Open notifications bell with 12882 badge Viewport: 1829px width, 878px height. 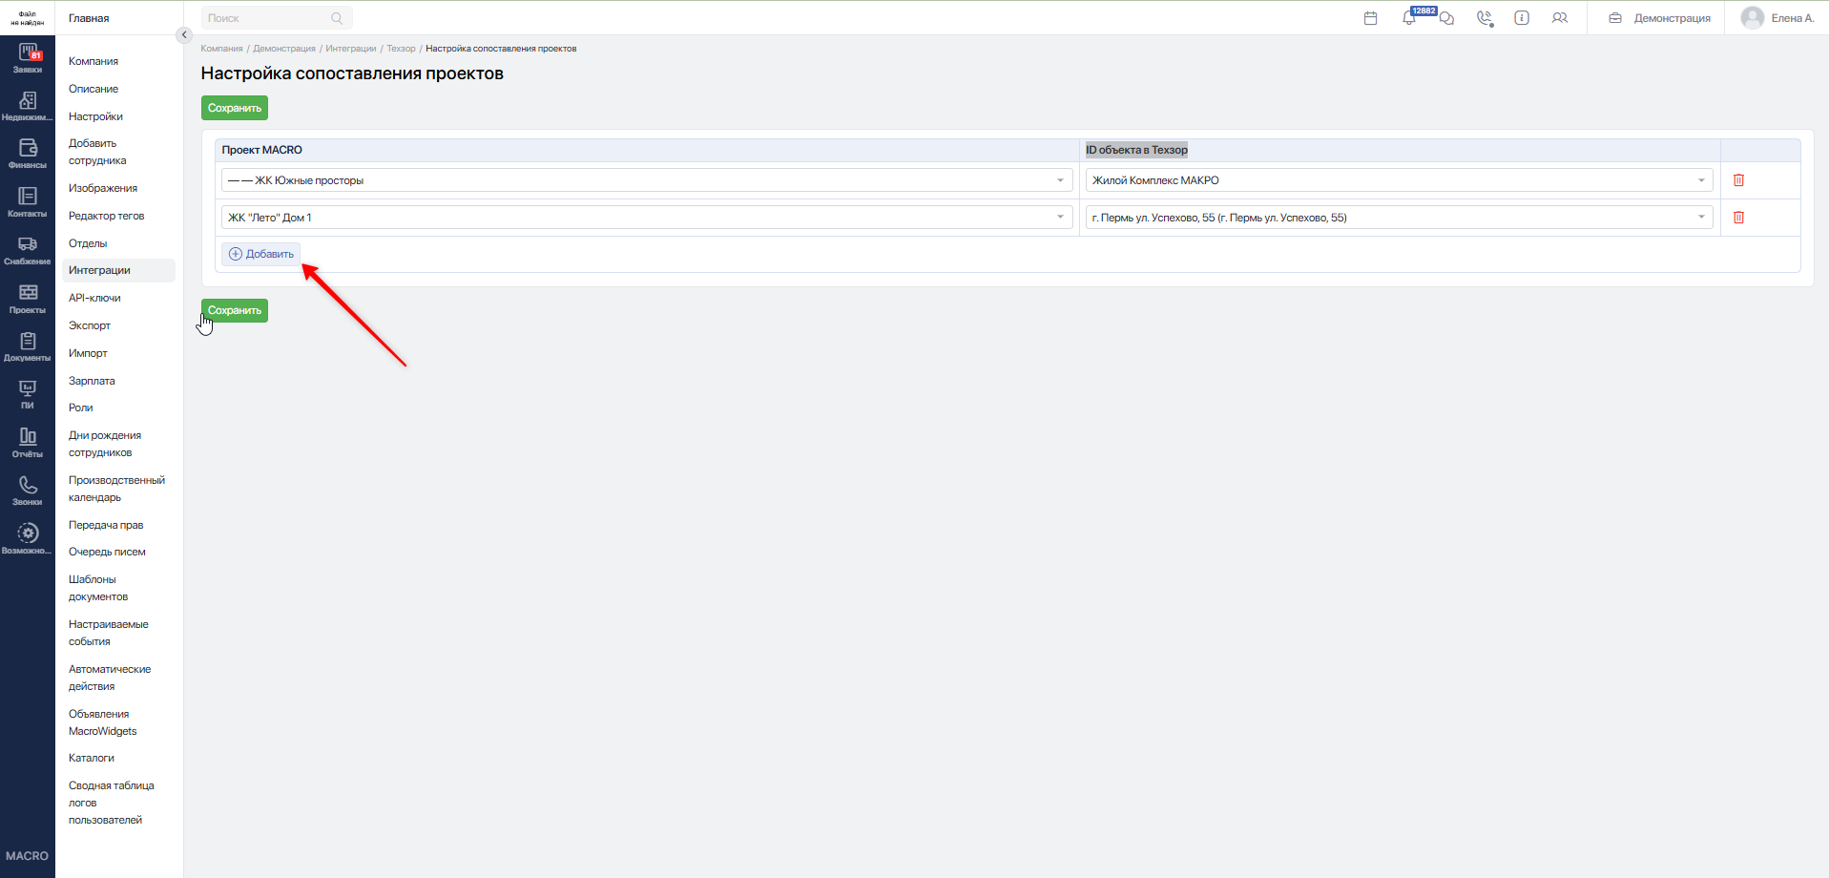pyautogui.click(x=1409, y=18)
